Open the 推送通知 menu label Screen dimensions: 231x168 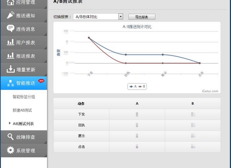pos(25,16)
